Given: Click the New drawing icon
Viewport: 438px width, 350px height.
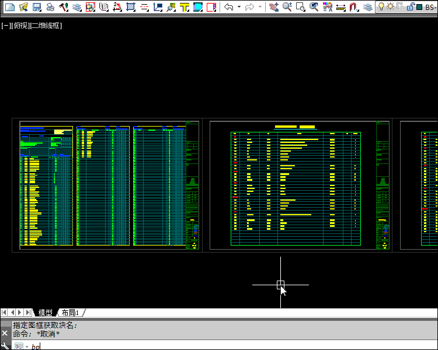Looking at the screenshot, I should coord(9,7).
